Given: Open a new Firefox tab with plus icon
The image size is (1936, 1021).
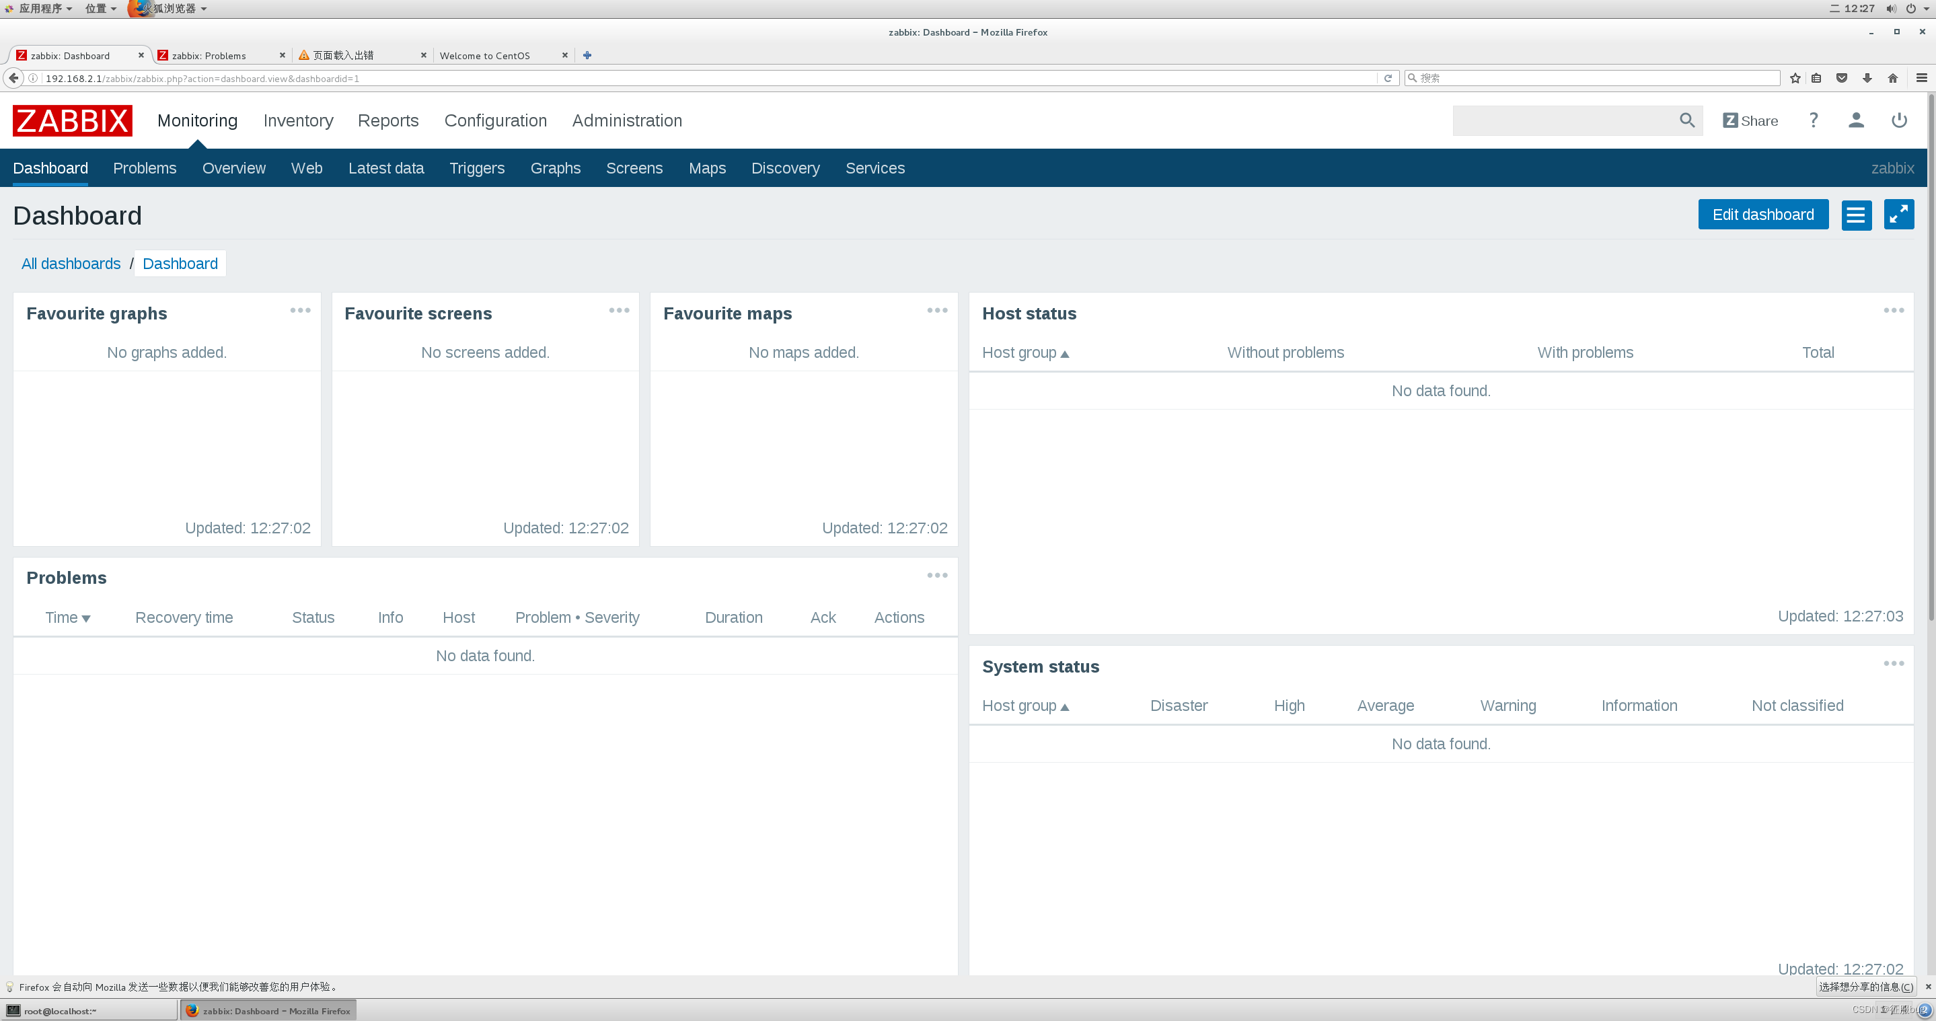Looking at the screenshot, I should (x=587, y=55).
